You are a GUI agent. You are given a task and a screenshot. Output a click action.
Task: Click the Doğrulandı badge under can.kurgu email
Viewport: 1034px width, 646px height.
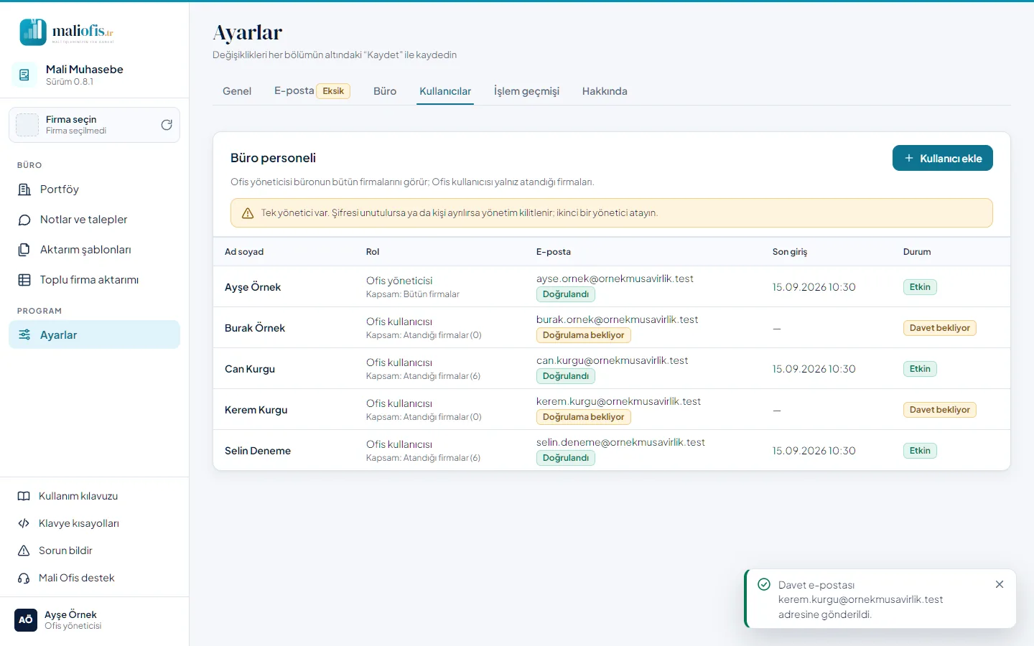[566, 376]
